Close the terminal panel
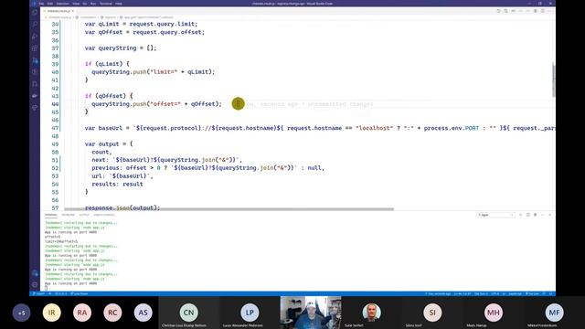The image size is (585, 329). point(550,215)
